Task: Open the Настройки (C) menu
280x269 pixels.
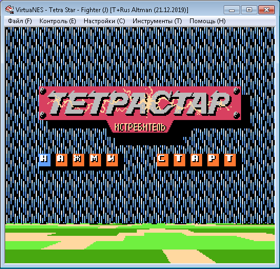Action: point(104,21)
